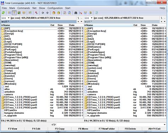This screenshot has width=168, height=133.
Task: Open the Configuration menu
Action: click(55, 8)
